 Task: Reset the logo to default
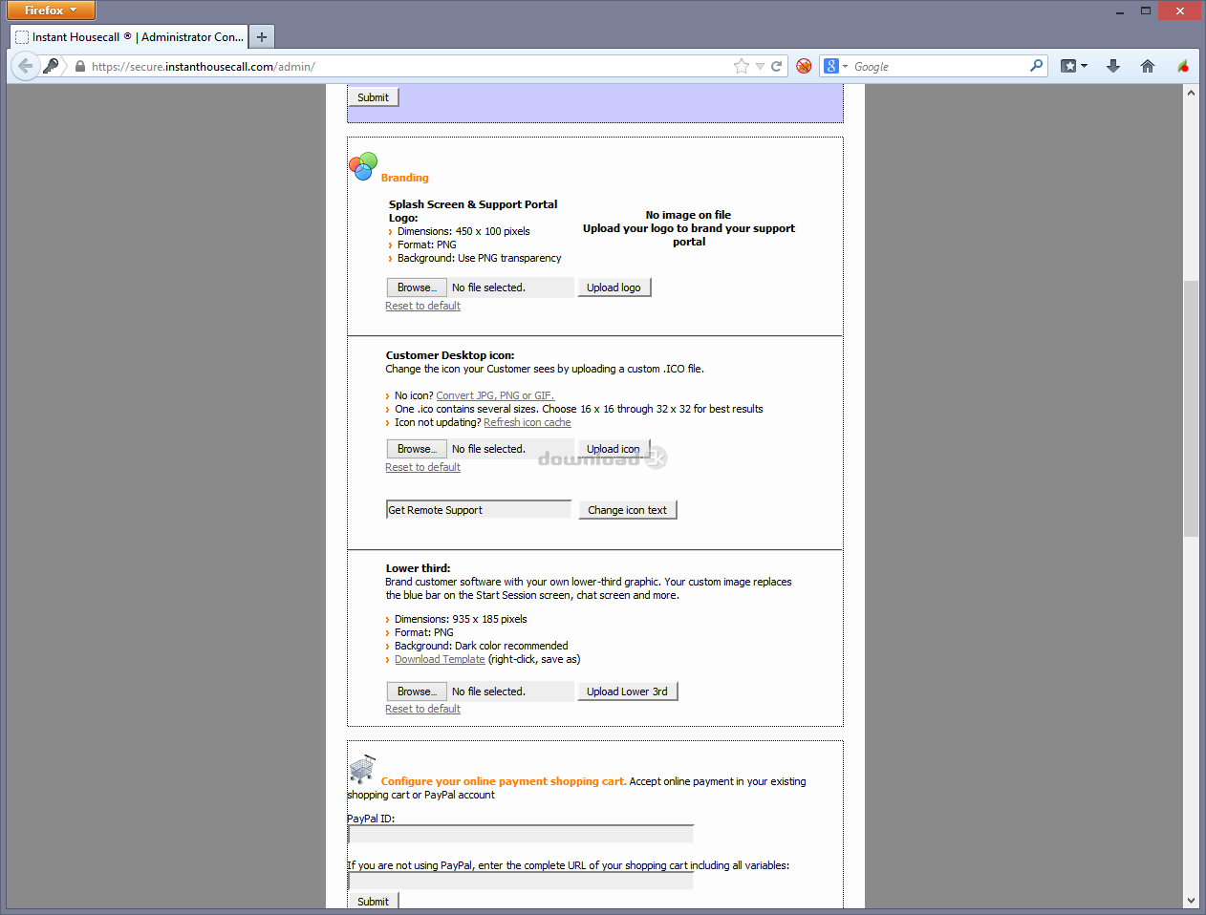pyautogui.click(x=422, y=306)
